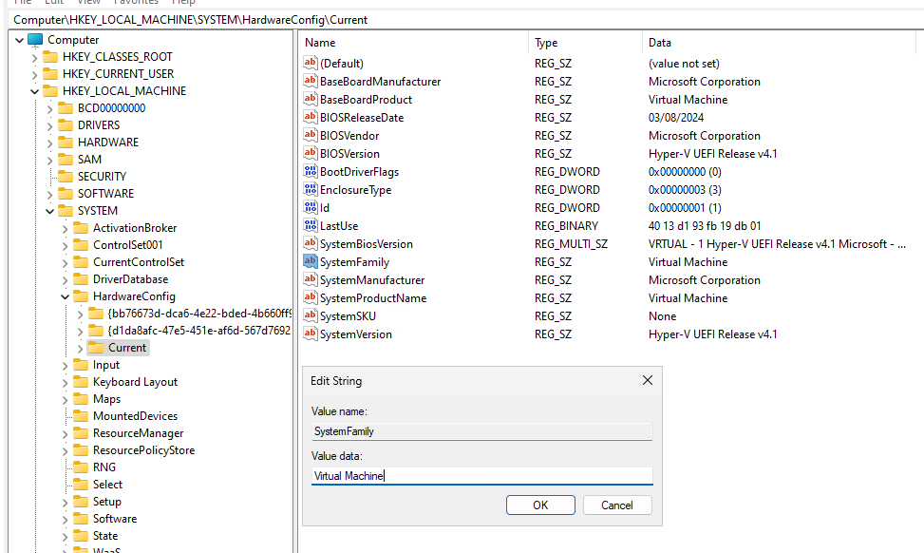Viewport: 924px width, 553px height.
Task: Click the HKEY_CLASSES_ROOT folder icon
Action: point(50,57)
